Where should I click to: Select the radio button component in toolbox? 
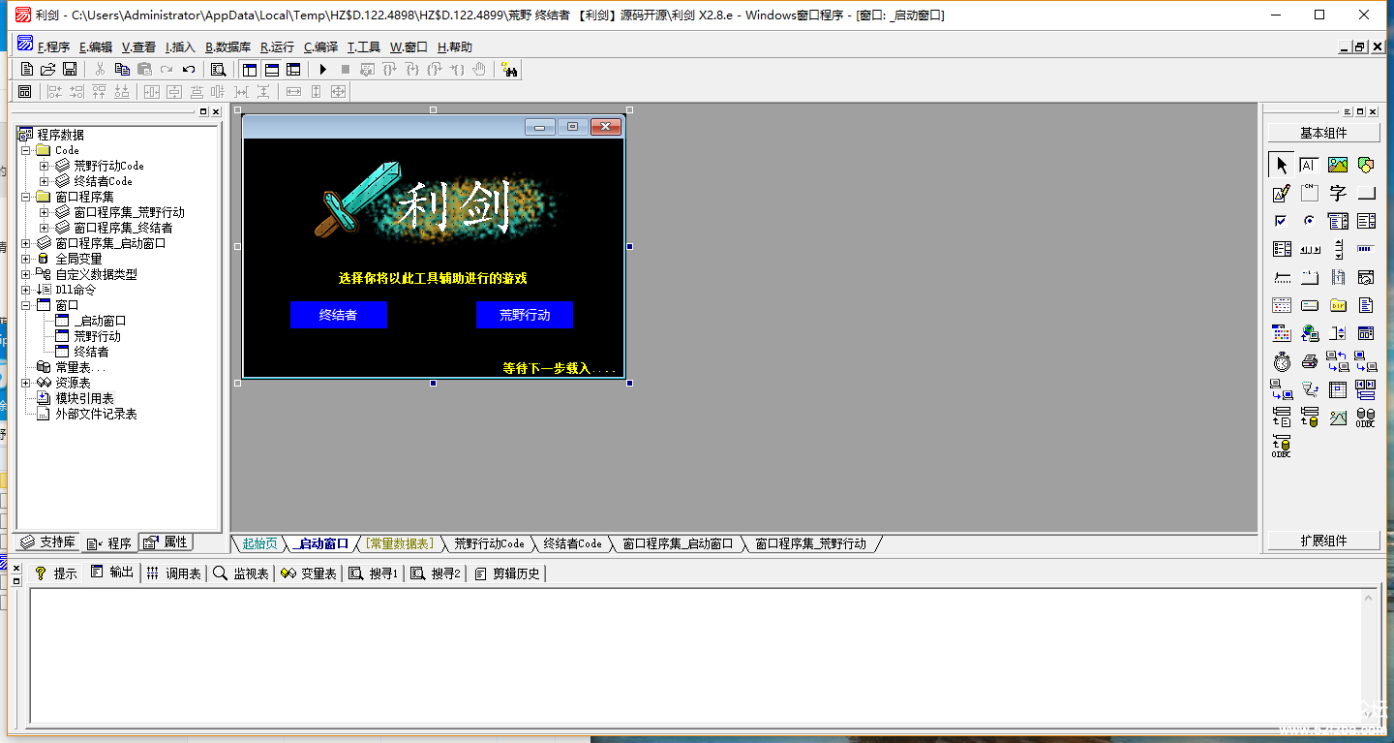point(1310,221)
